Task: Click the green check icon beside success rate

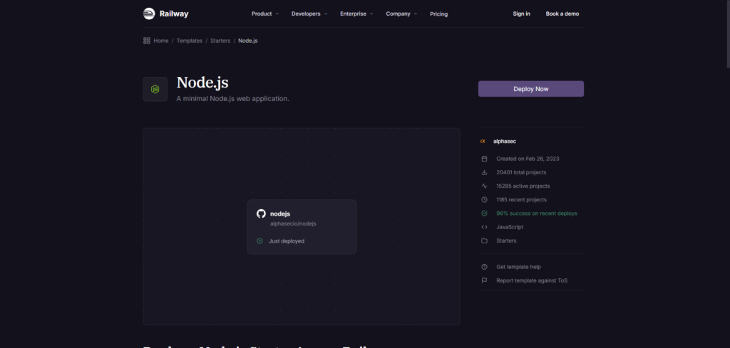Action: tap(484, 213)
